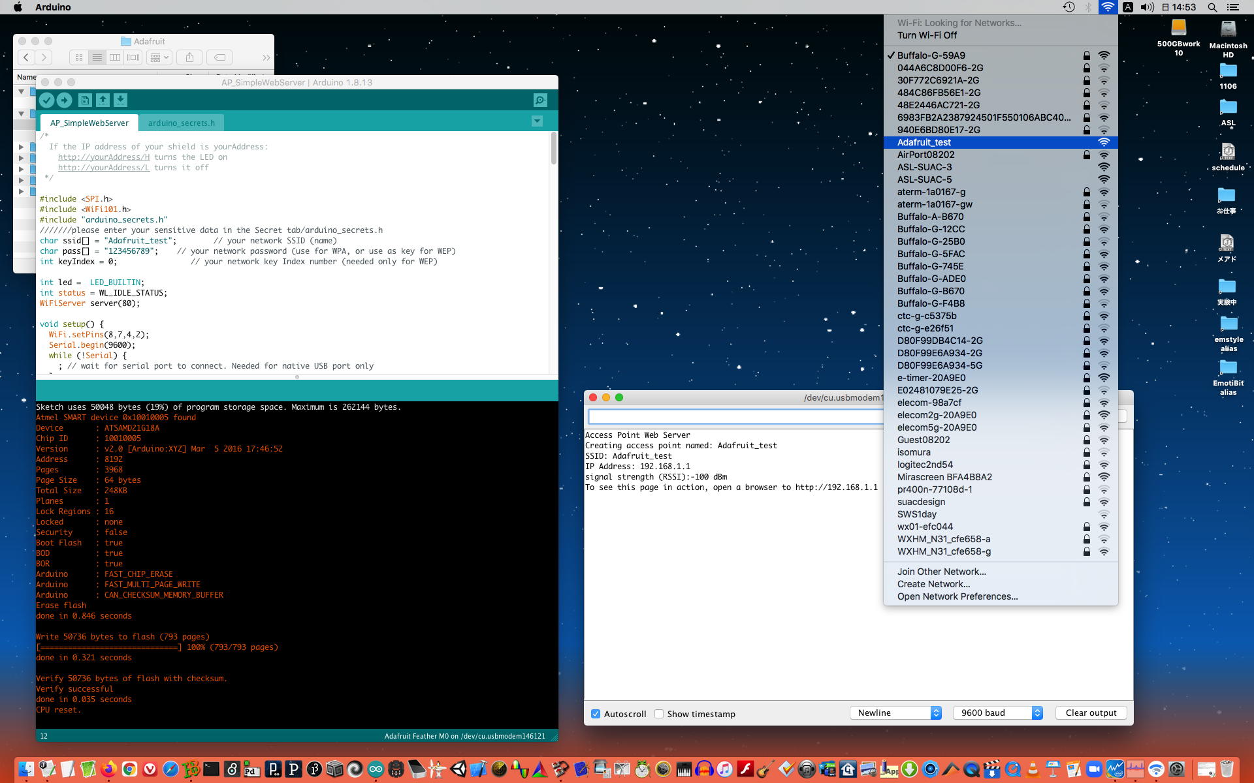Click the Clear output button
The height and width of the screenshot is (783, 1254).
coord(1091,713)
